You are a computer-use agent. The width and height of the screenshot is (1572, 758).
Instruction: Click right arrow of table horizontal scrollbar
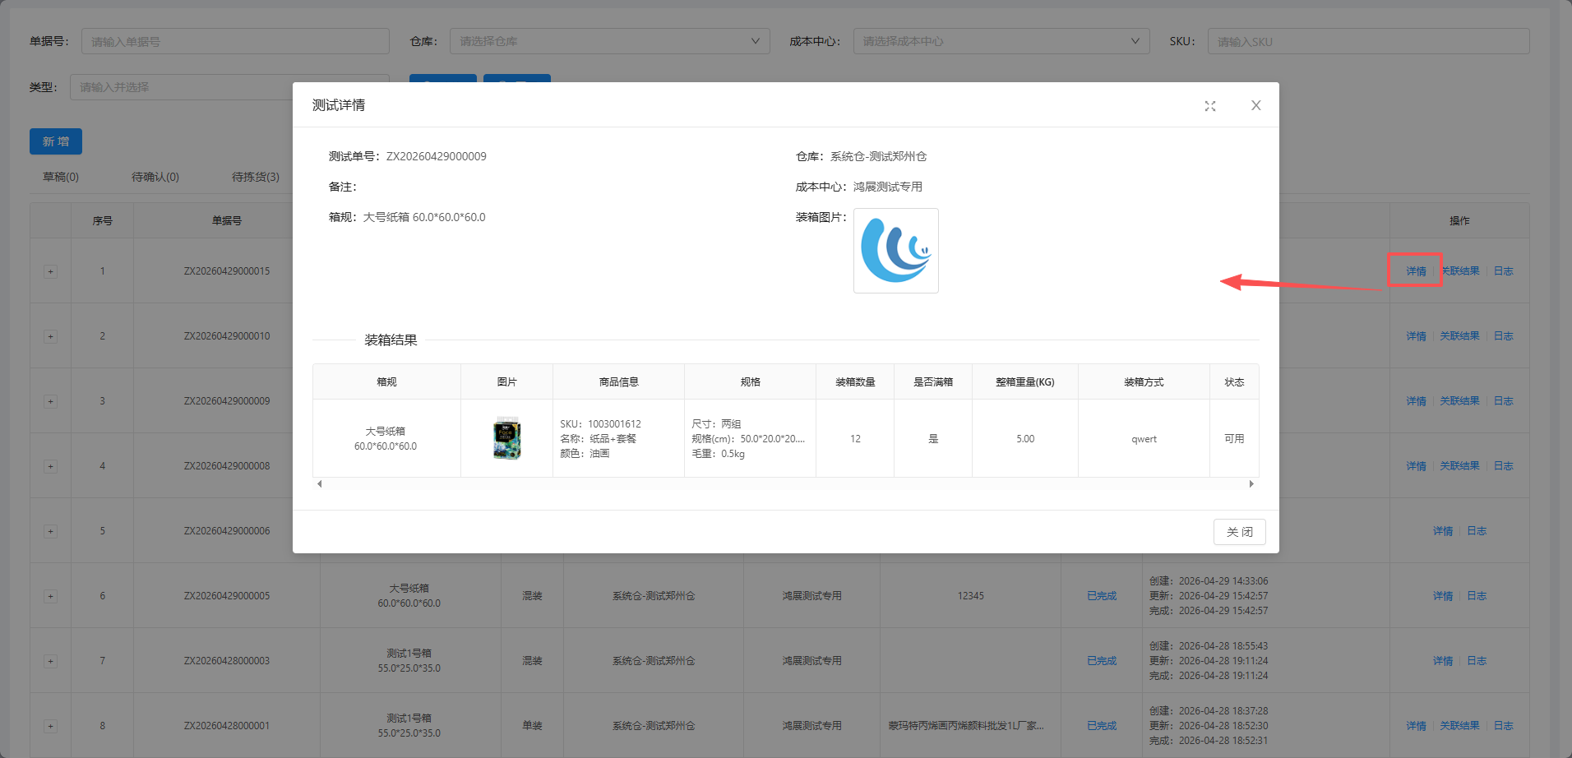point(1251,484)
